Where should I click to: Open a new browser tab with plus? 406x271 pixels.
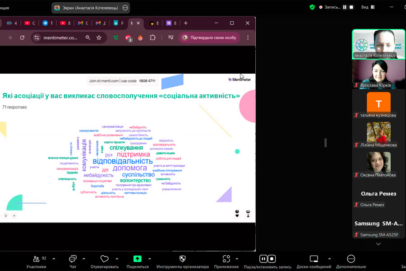[186, 23]
